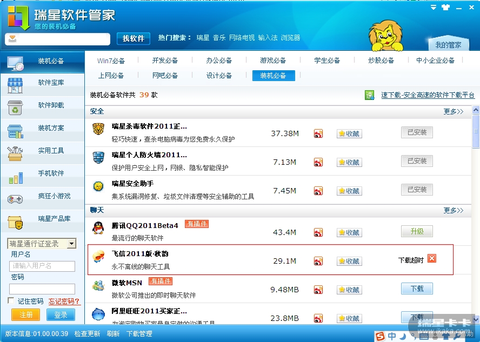Select the 网吧必备 tab
Image resolution: width=480 pixels, height=342 pixels.
coord(165,75)
